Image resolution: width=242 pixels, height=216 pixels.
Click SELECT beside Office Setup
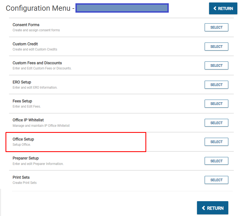pos(216,142)
